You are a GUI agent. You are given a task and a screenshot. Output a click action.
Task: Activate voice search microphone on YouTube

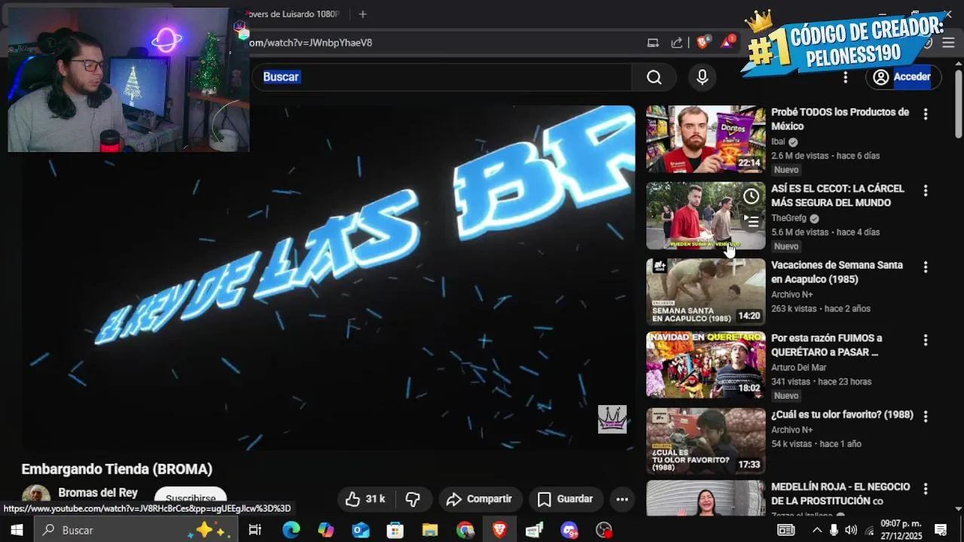tap(702, 77)
